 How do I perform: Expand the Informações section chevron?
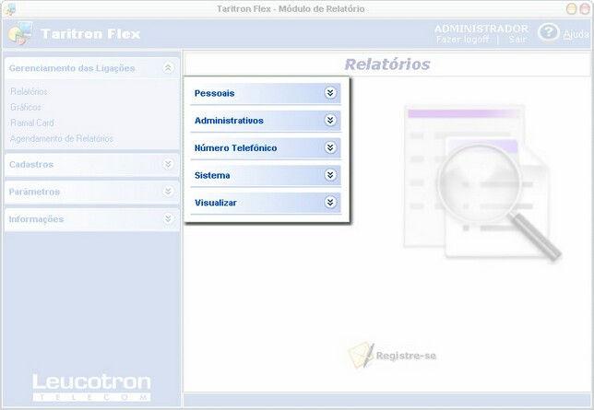tap(168, 218)
